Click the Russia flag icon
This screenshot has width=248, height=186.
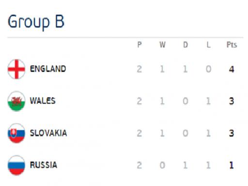[16, 165]
